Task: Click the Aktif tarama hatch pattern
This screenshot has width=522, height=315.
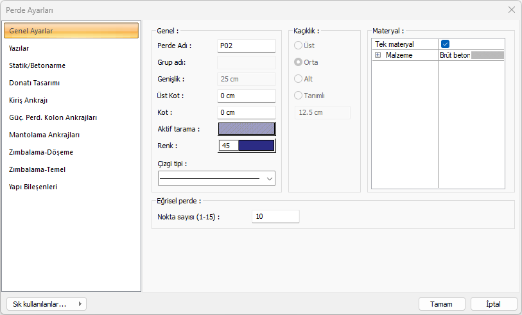Action: click(247, 129)
